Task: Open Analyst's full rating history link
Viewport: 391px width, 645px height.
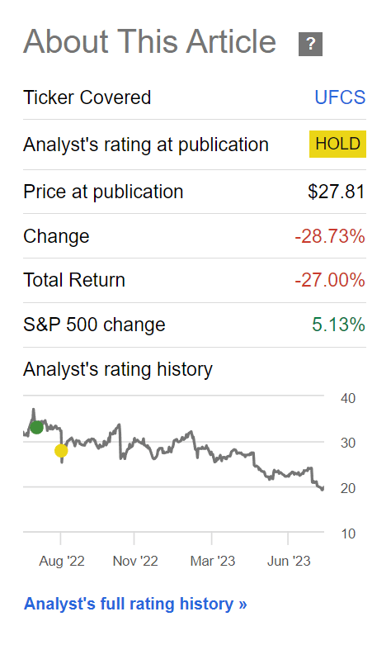Action: pos(135,604)
